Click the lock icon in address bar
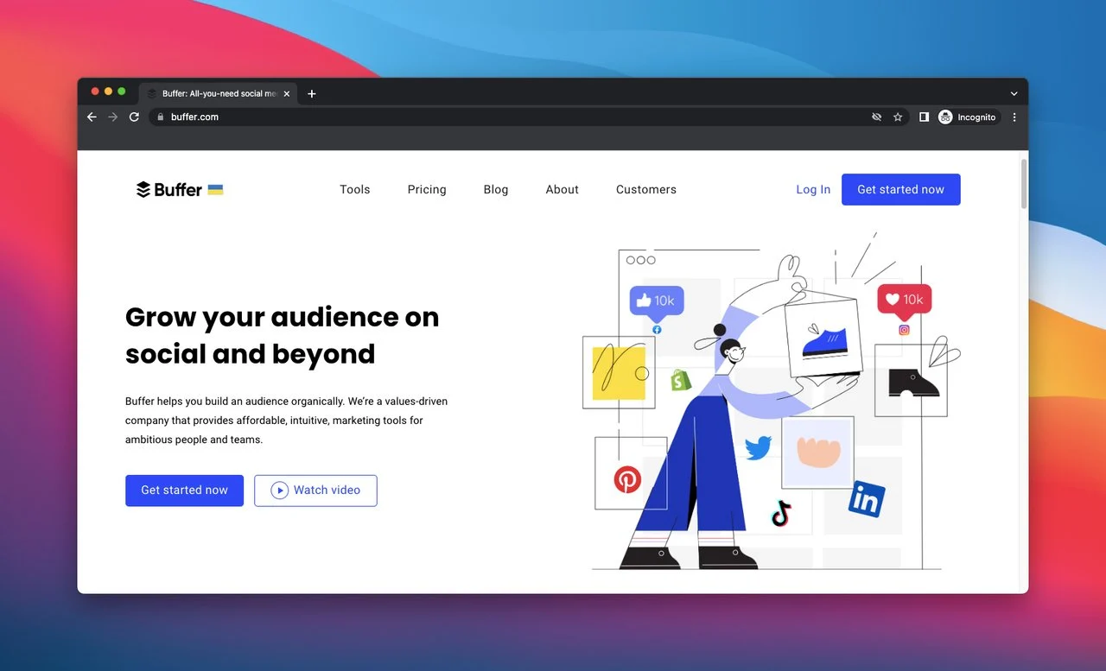 pyautogui.click(x=160, y=117)
